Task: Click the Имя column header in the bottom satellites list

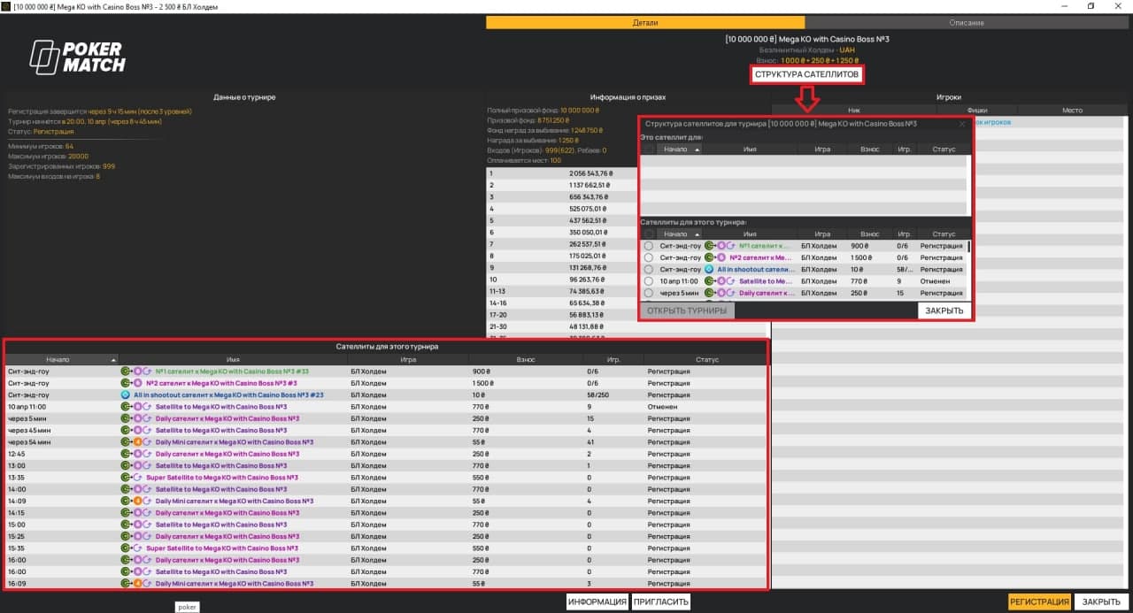Action: [x=233, y=360]
